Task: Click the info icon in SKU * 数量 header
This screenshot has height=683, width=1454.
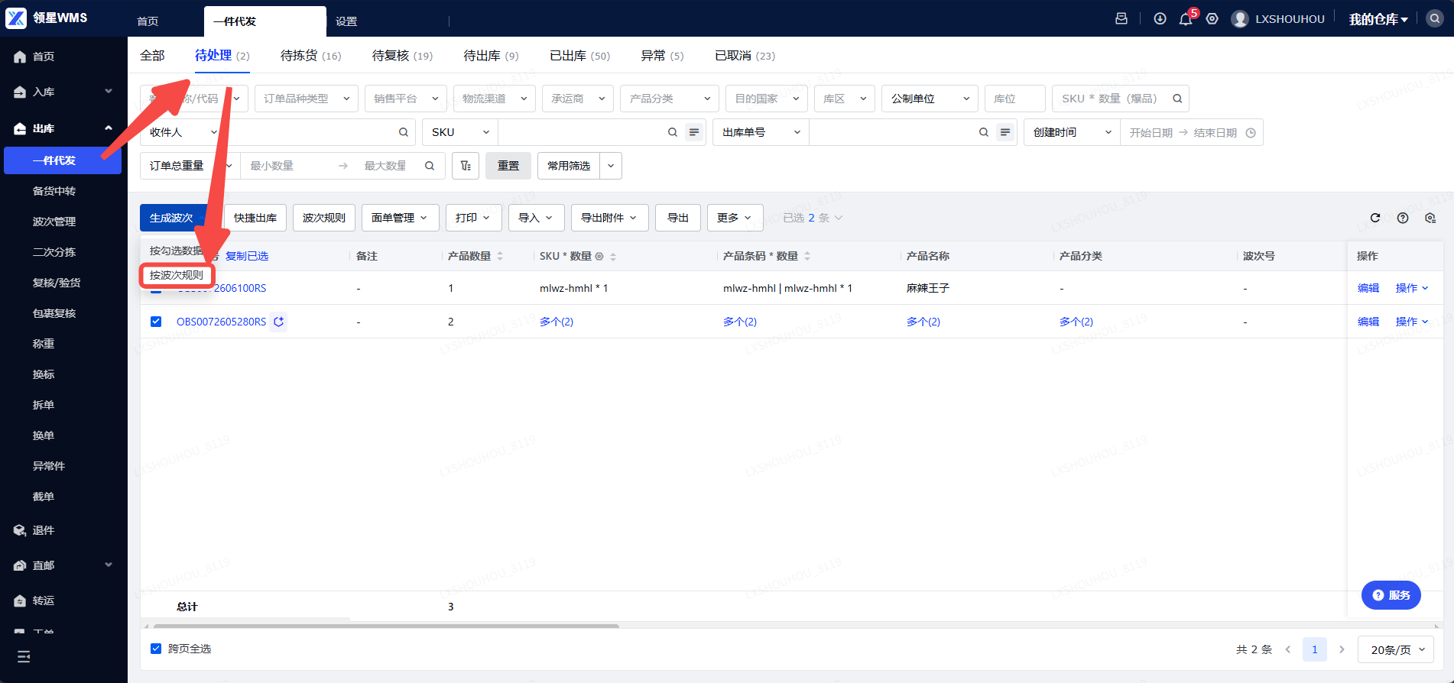Action: tap(599, 257)
